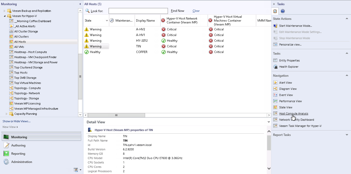
Task: Click the Entity Properties icon
Action: (x=275, y=60)
